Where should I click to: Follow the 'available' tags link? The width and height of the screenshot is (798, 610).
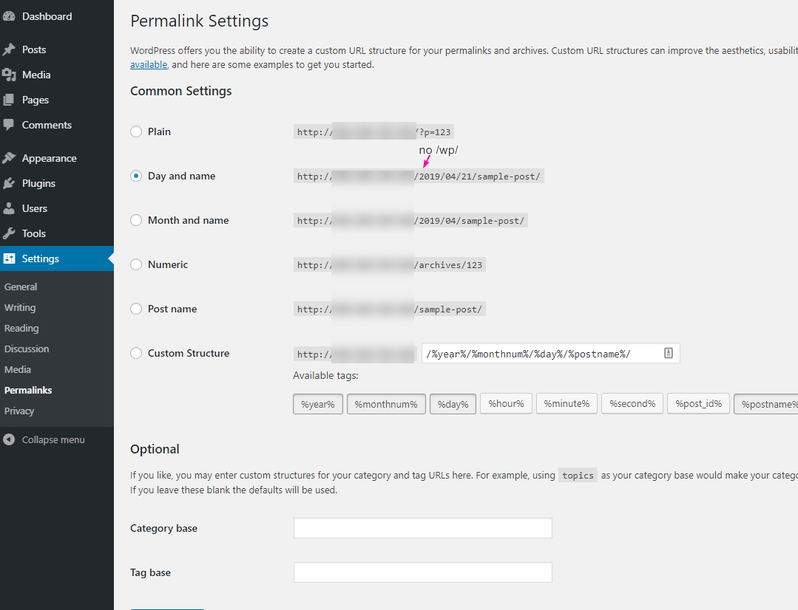tap(149, 64)
